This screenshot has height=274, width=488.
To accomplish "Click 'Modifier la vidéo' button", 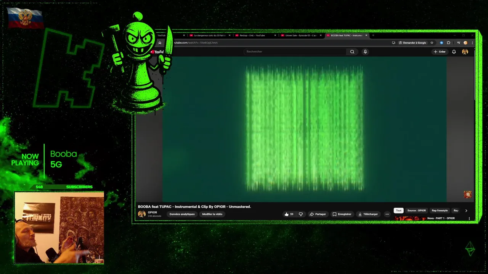I will point(212,214).
